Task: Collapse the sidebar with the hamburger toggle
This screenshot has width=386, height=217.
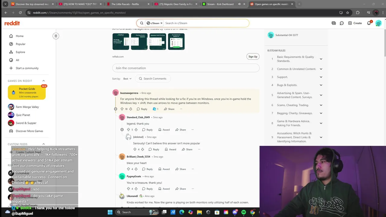Action: coord(56,36)
